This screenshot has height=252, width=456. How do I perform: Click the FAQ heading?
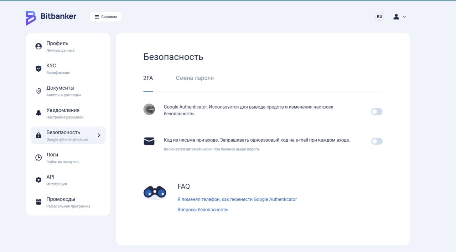[x=183, y=187]
